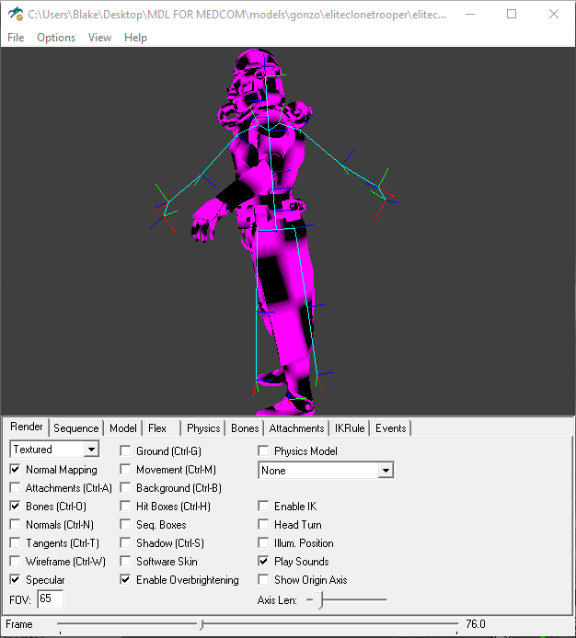Maximize the model viewer window

pyautogui.click(x=512, y=14)
